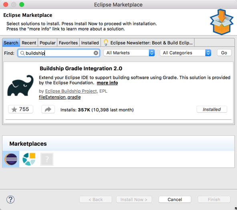Open the Eclipse Buildship Project link
Viewport: 237px width, 210px height.
pos(71,91)
